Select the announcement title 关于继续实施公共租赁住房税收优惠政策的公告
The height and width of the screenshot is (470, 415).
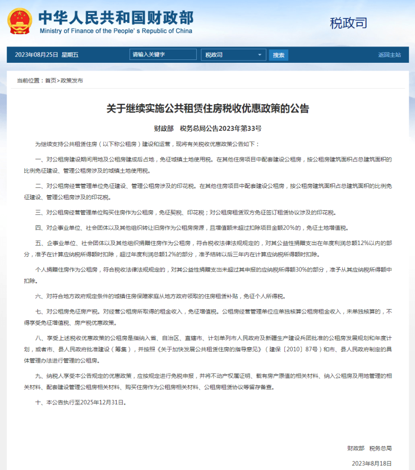click(x=208, y=108)
